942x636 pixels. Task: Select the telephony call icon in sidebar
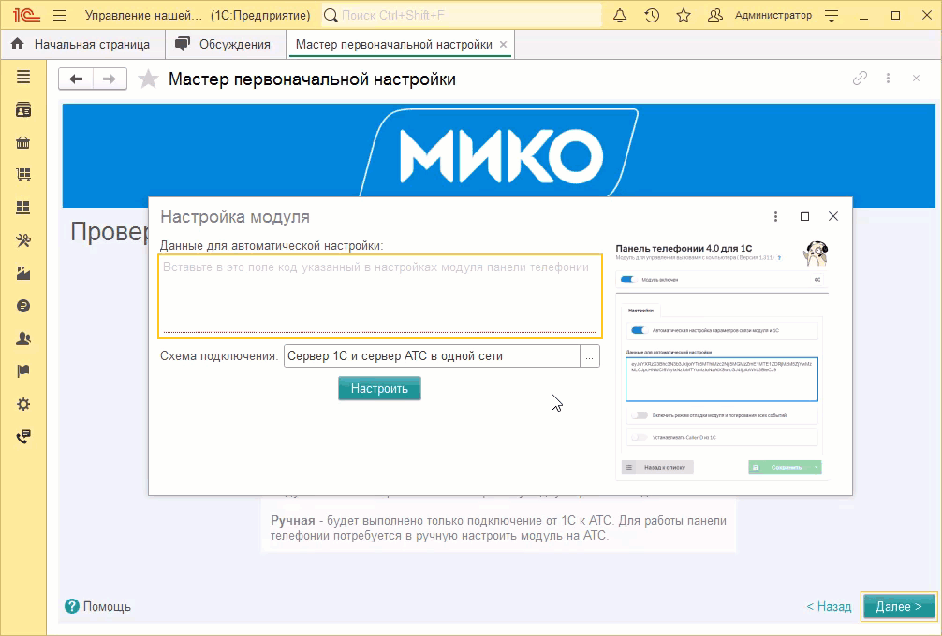click(x=23, y=437)
